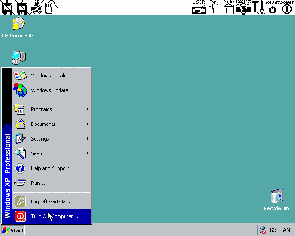
Task: Click the CD drive icon
Action: [37, 7]
